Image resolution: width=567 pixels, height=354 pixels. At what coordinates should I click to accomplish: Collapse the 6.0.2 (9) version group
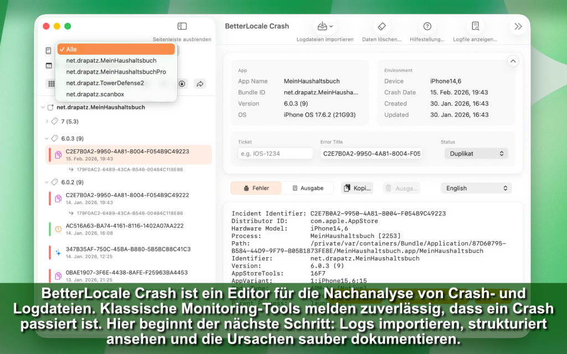tap(47, 182)
